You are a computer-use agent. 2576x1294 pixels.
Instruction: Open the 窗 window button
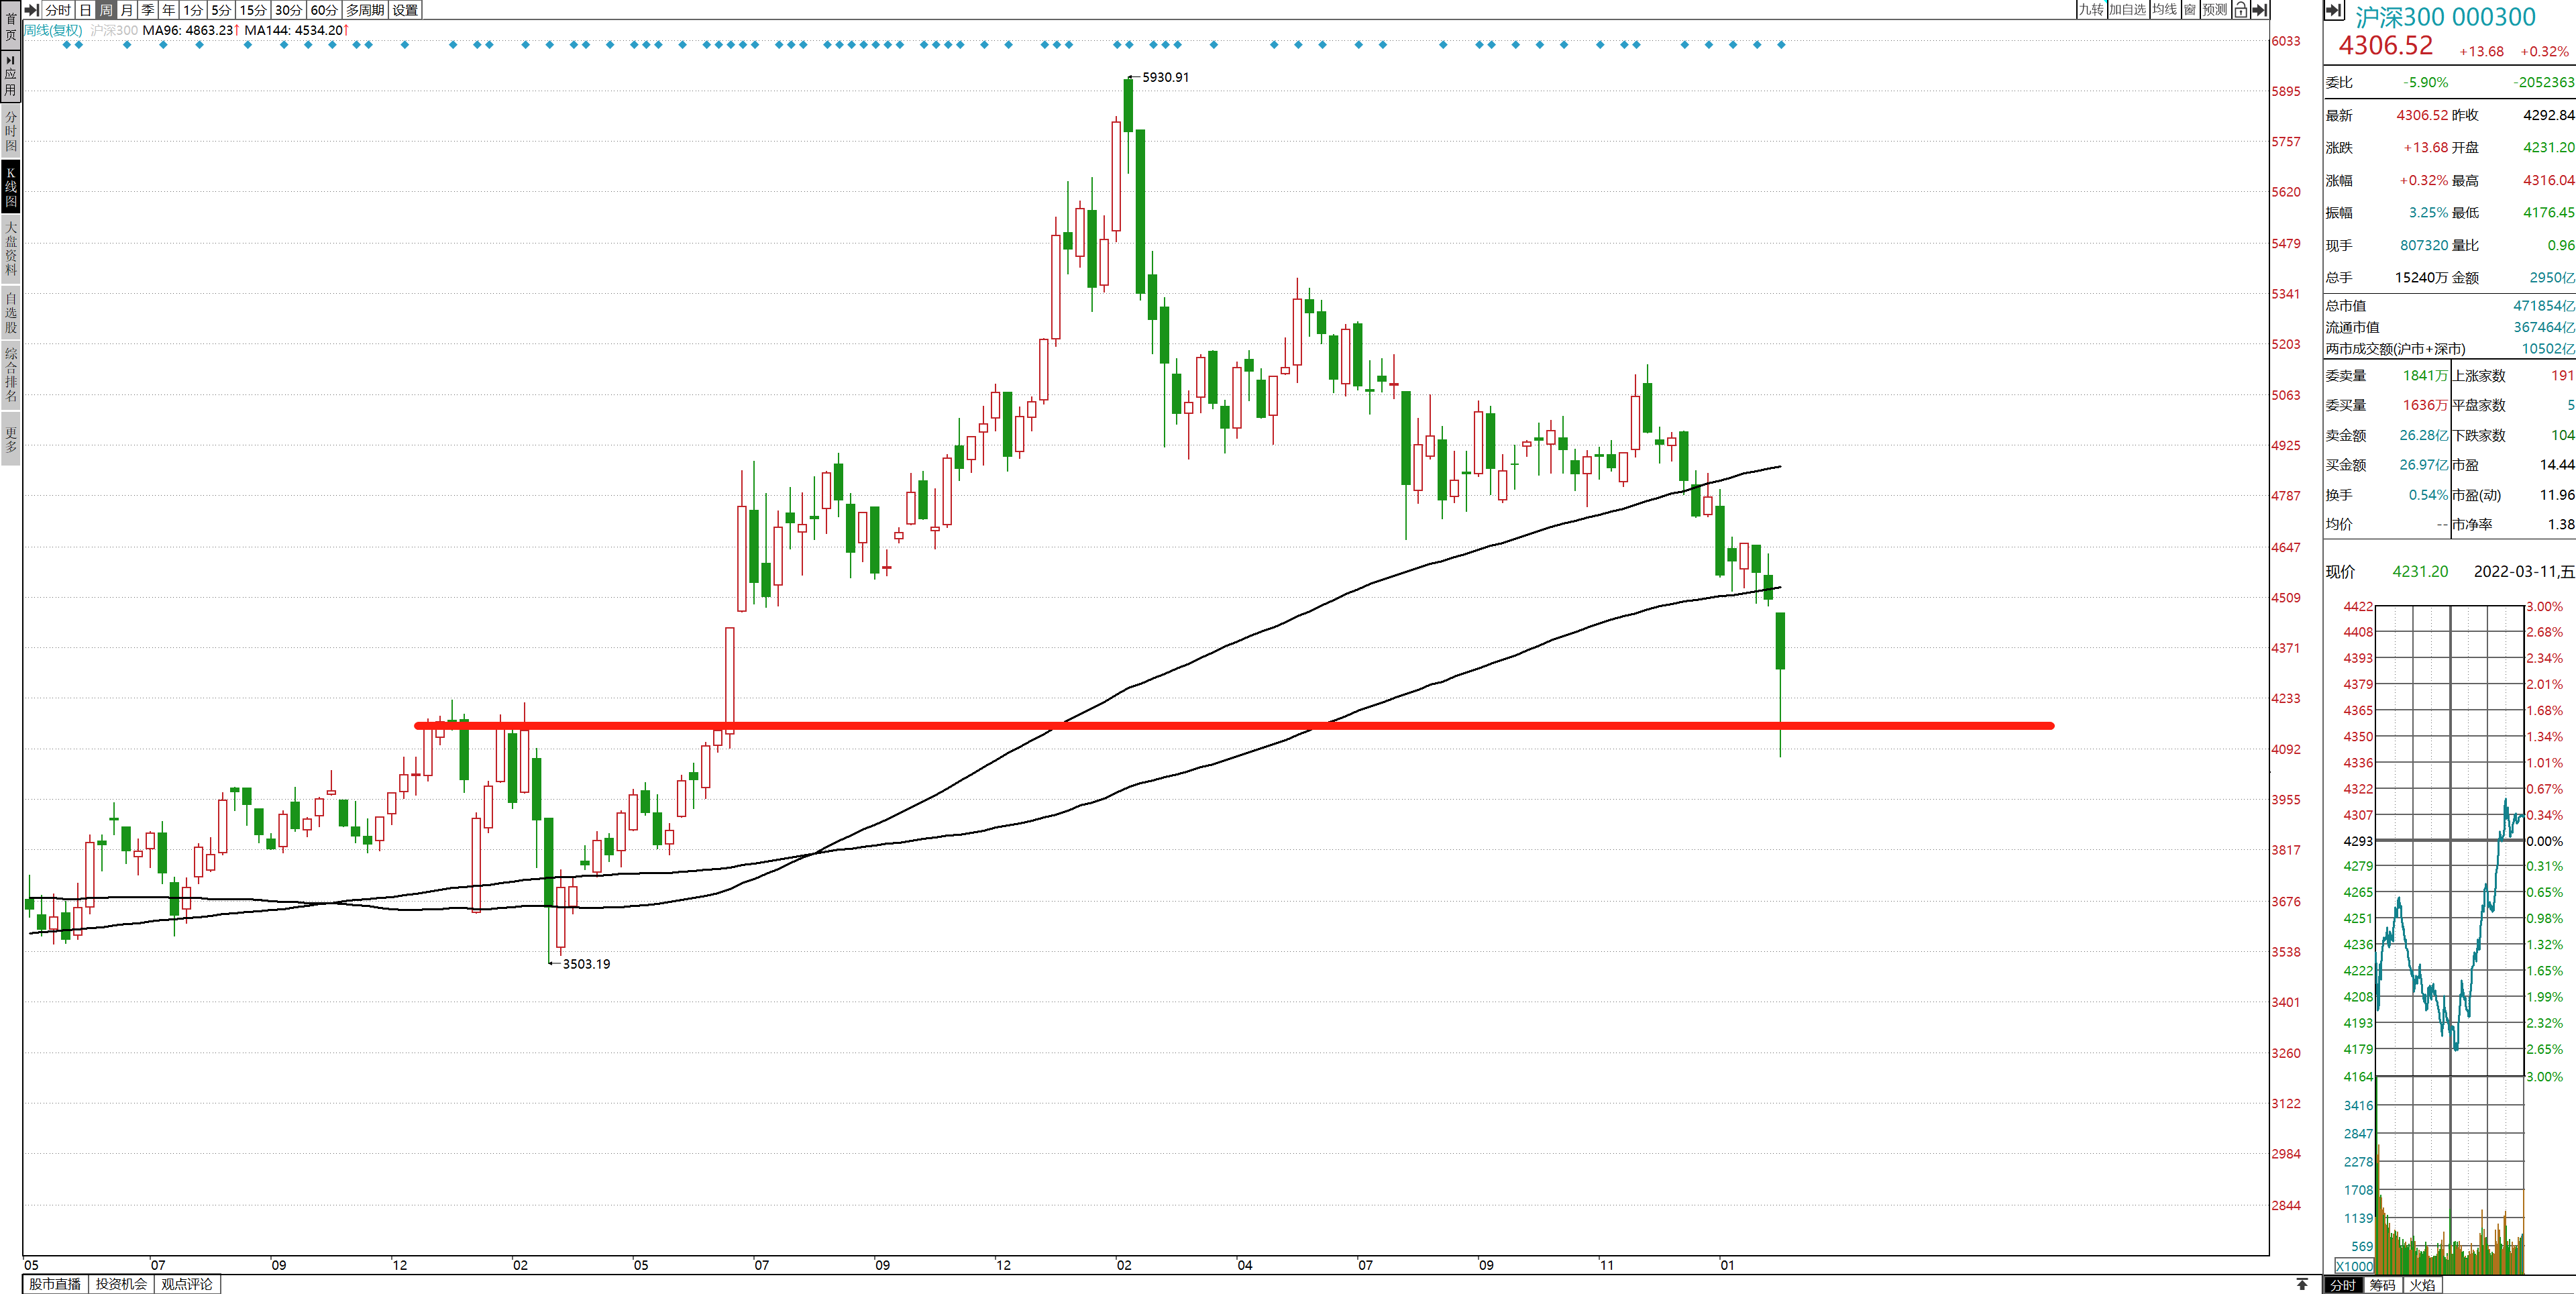point(2190,10)
